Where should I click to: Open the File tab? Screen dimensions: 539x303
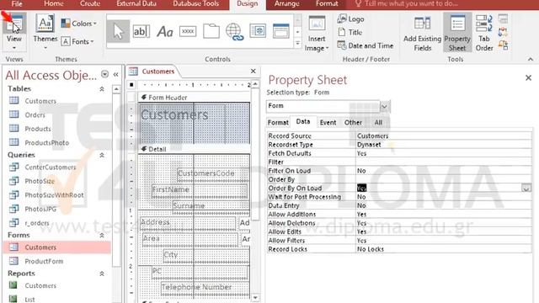click(x=17, y=3)
